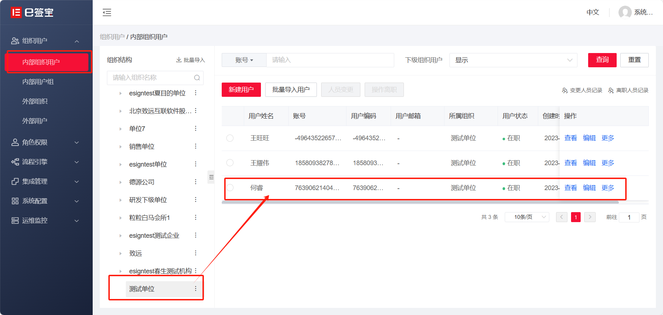Select the radio button for 何睿
Viewport: 663px width, 315px height.
pos(230,188)
